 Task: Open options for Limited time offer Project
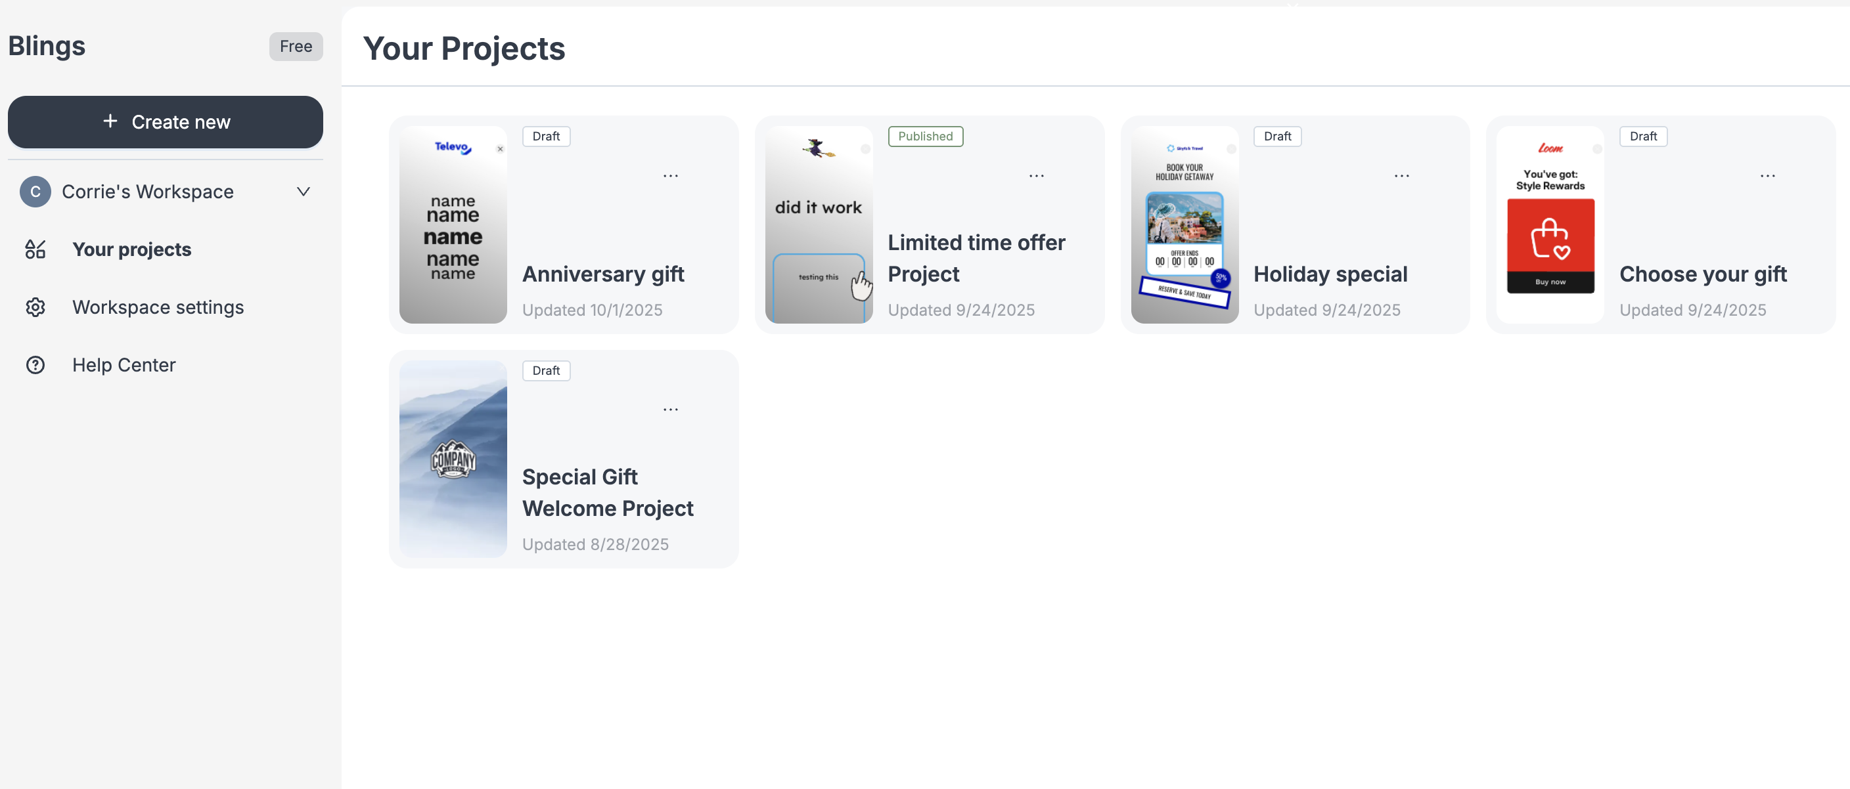(x=1035, y=176)
